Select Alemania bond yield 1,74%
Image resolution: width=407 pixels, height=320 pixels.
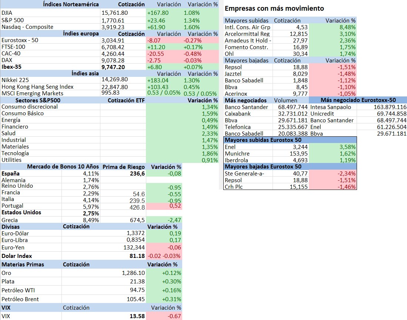pos(91,180)
